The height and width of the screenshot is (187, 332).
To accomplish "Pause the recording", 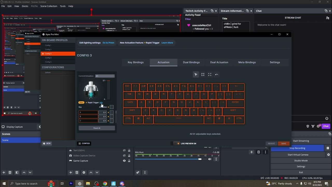I will (328, 148).
